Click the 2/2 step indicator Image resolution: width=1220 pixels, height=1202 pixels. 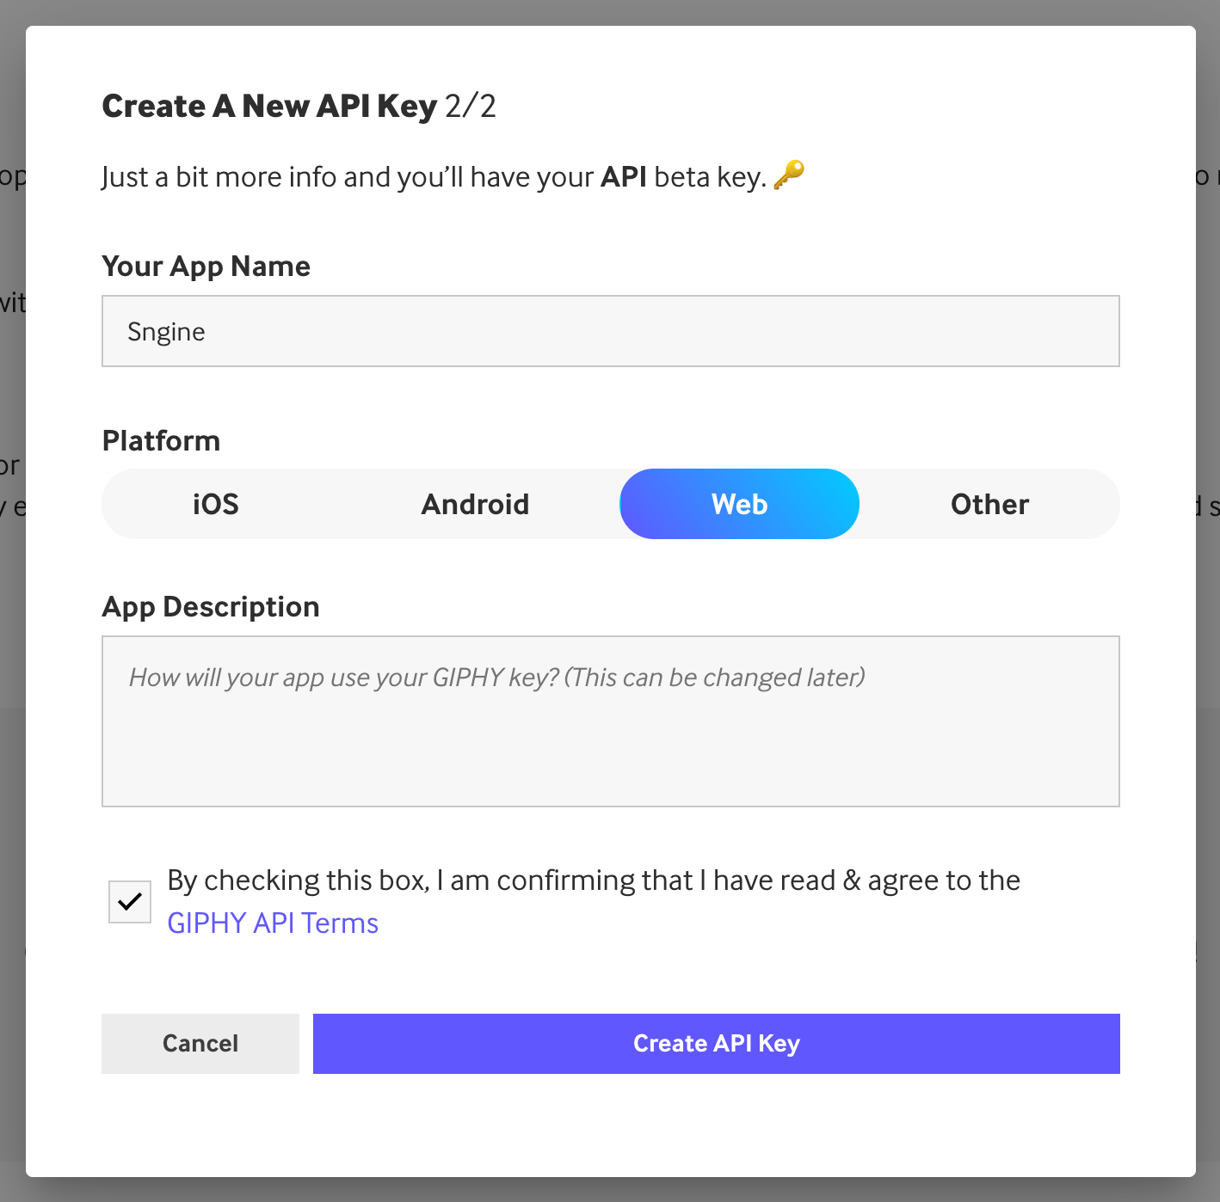pyautogui.click(x=471, y=107)
